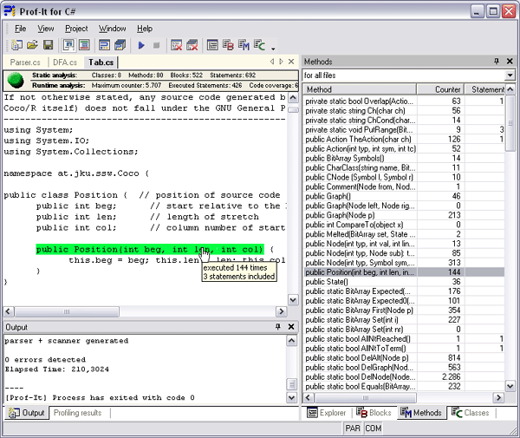Open the View menu

[x=45, y=29]
